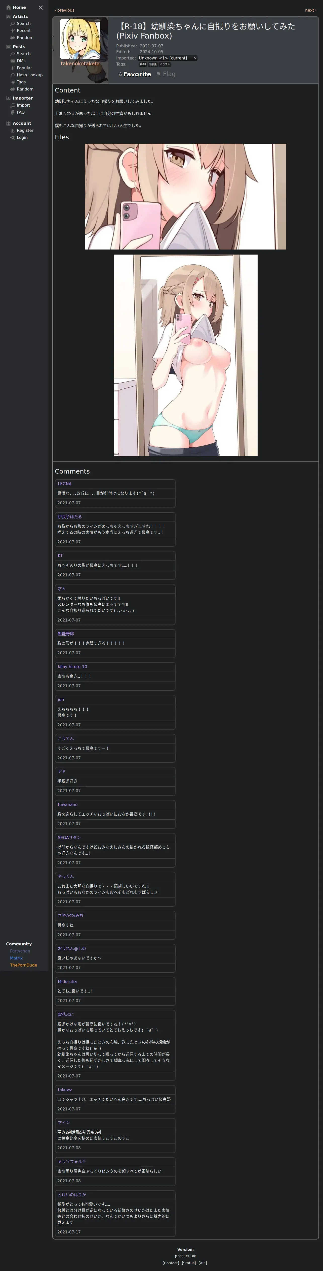The image size is (323, 1271).
Task: Click the Posts section icon
Action: (8, 47)
